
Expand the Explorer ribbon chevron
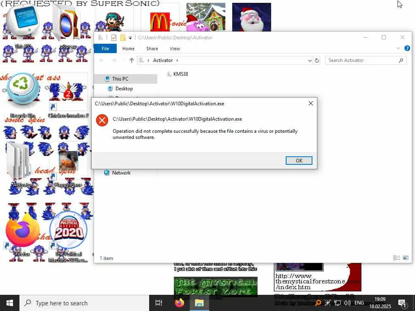coord(398,49)
